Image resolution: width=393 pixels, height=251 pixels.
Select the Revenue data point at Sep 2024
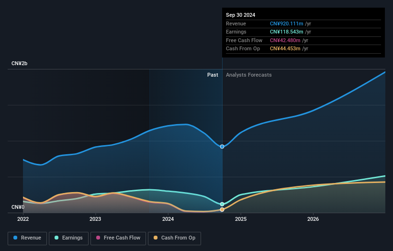coord(222,147)
